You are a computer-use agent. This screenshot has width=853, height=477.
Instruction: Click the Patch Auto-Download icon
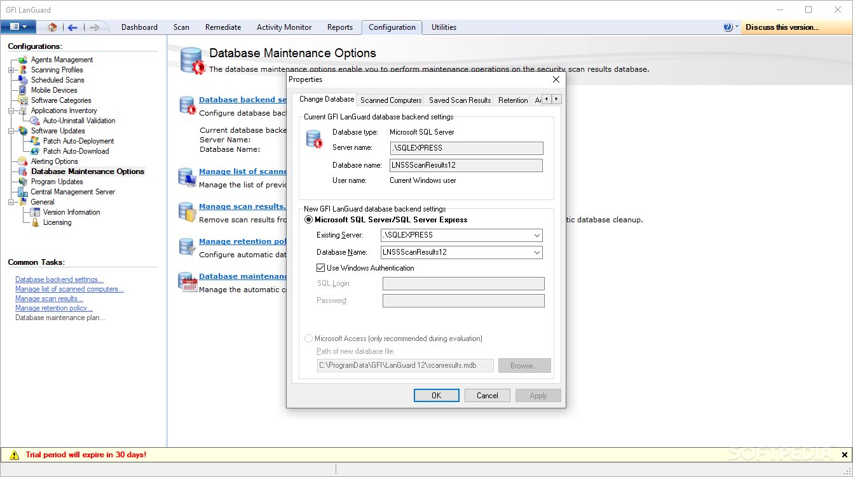(x=35, y=151)
